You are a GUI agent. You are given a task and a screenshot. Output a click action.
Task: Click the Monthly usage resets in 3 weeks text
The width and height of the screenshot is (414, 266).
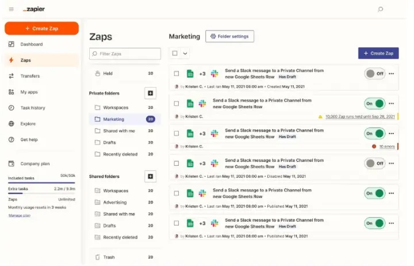pos(37,207)
